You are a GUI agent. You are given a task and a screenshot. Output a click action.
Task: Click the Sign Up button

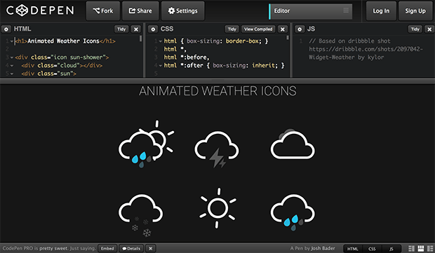coord(415,11)
